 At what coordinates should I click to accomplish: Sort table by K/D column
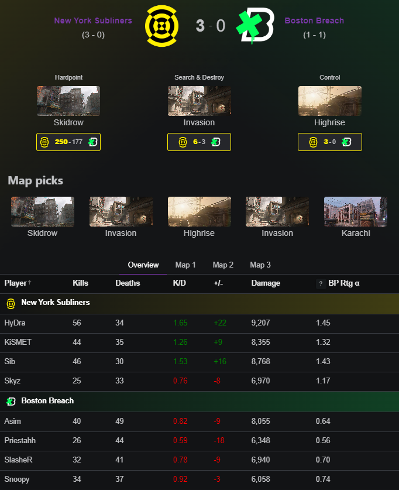coord(180,283)
